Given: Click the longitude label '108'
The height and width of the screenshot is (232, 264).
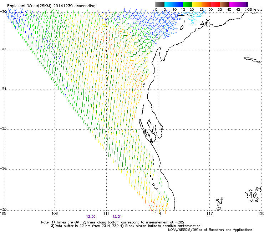Looking at the screenshot, I should tap(55, 214).
